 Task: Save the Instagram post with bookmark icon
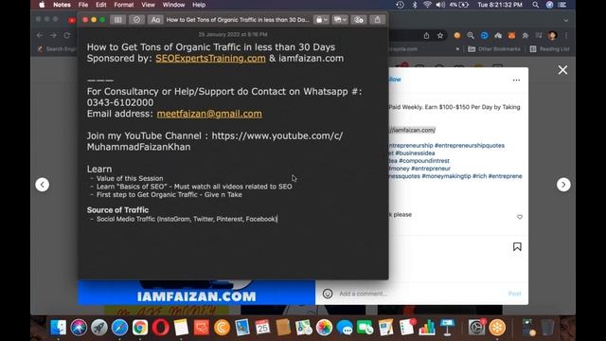pyautogui.click(x=517, y=246)
